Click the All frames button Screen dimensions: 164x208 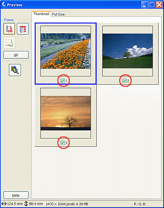(x=16, y=55)
